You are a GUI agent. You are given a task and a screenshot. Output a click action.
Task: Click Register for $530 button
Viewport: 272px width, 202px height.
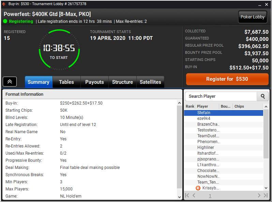227,79
